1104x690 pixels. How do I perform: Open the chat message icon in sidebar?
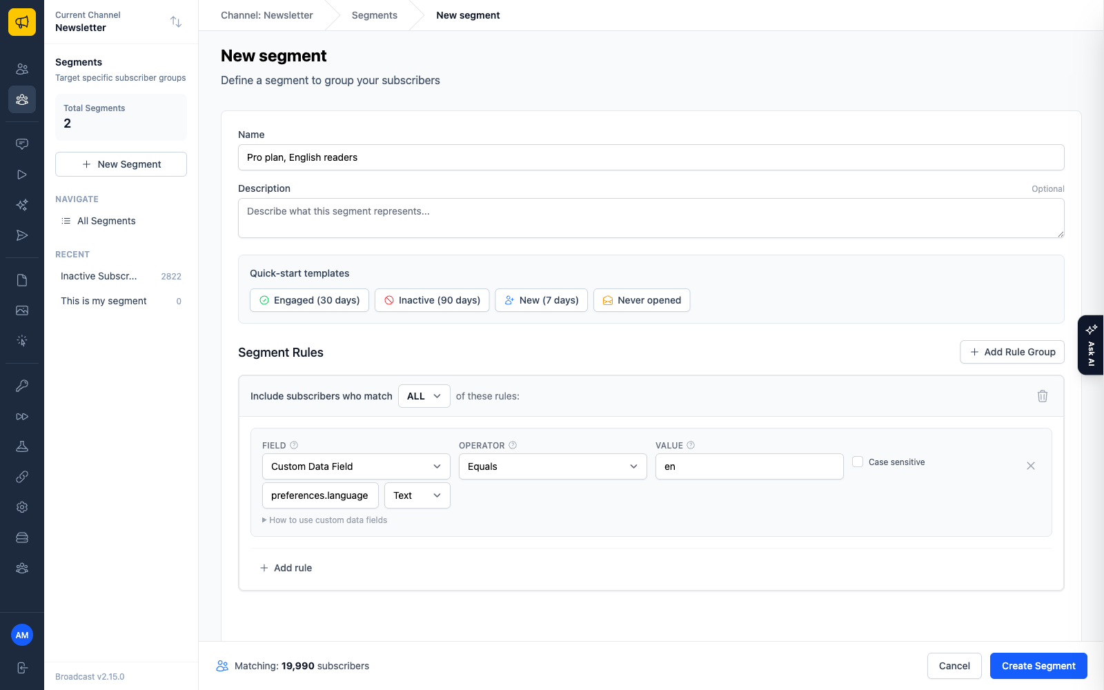tap(22, 144)
